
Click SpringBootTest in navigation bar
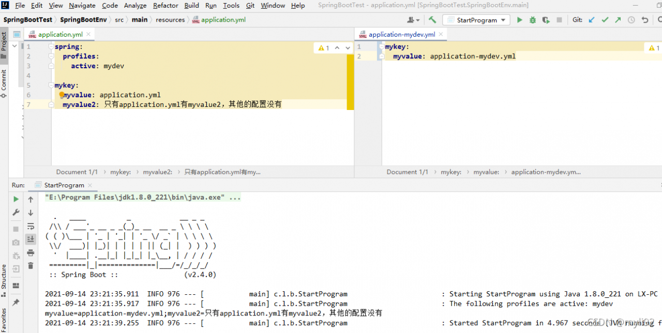[28, 20]
